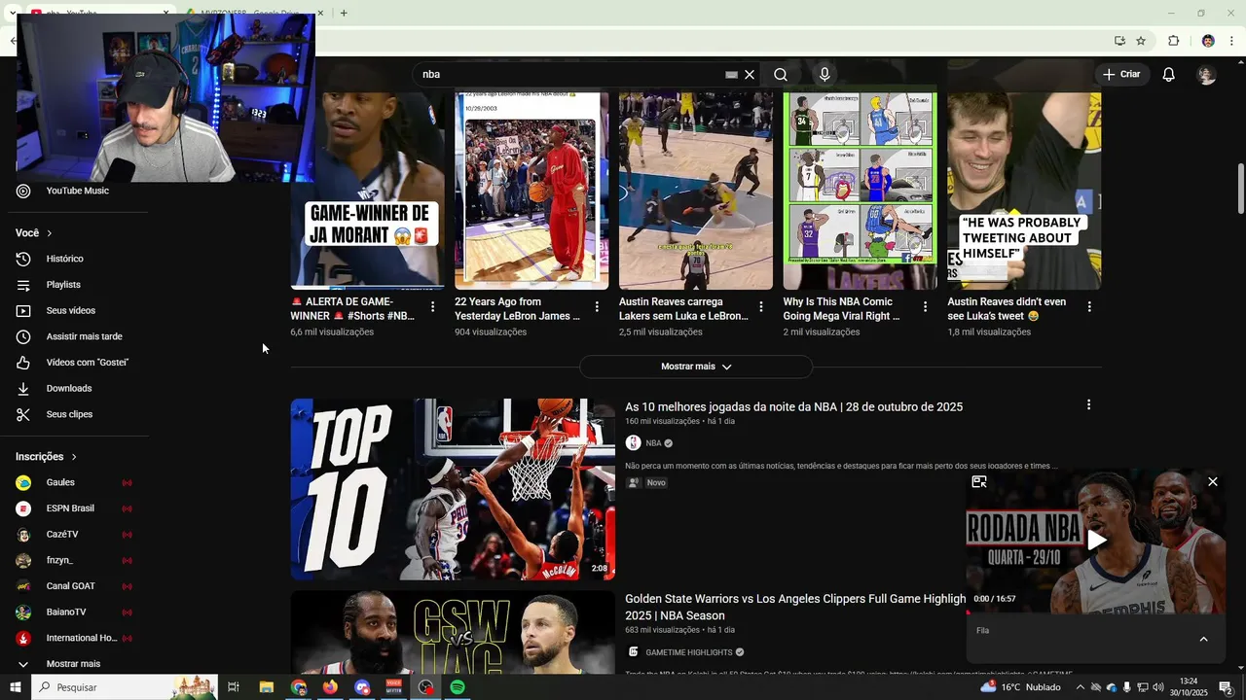Image resolution: width=1246 pixels, height=700 pixels.
Task: Open options menu for Top 10 jogadas video
Action: 1088,405
